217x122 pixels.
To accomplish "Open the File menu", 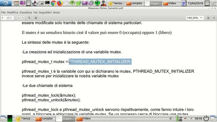I will [x=3, y=13].
